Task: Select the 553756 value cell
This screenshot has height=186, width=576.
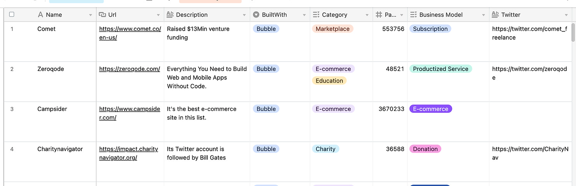Action: pyautogui.click(x=390, y=42)
